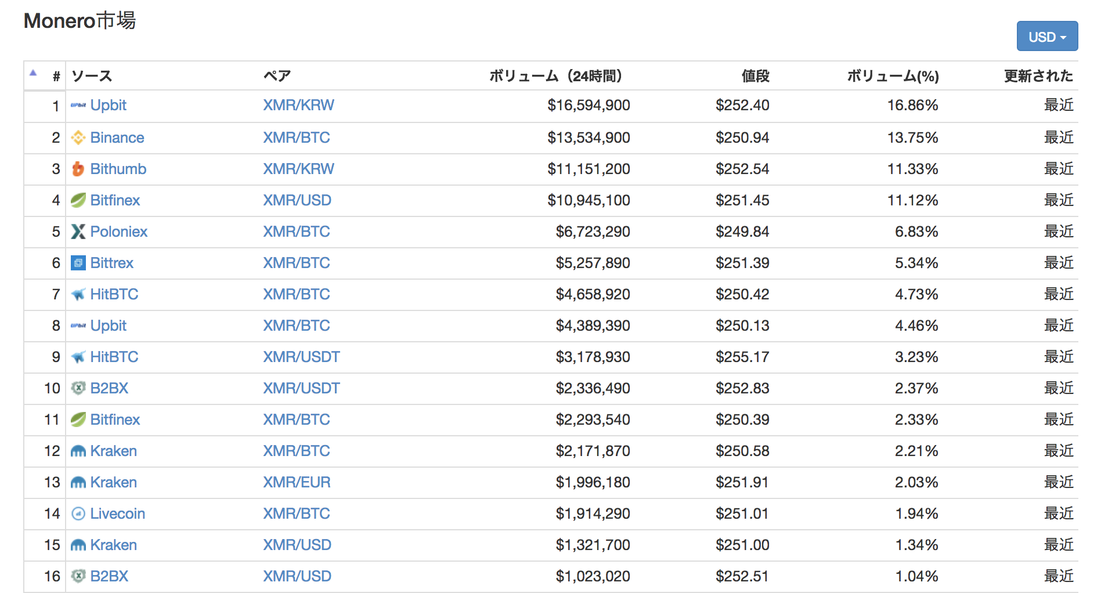Sort by the ボリューム(%) column header
This screenshot has height=593, width=1119.
[x=893, y=76]
